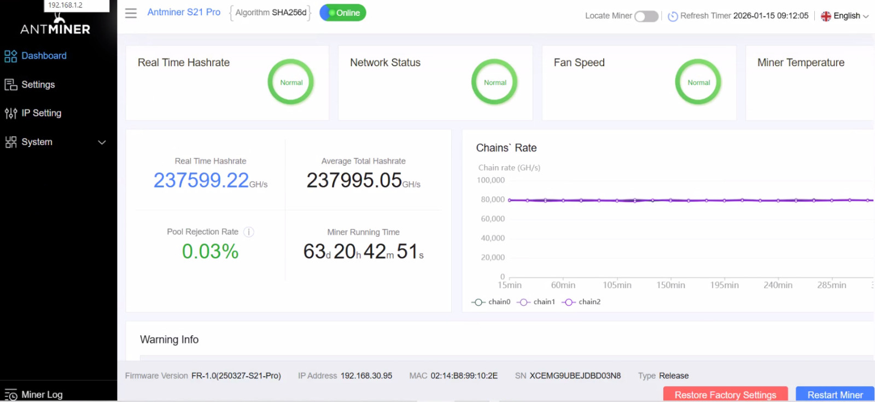
Task: Click the refresh timestamp 2026-01-15 09:12:05
Action: click(771, 16)
